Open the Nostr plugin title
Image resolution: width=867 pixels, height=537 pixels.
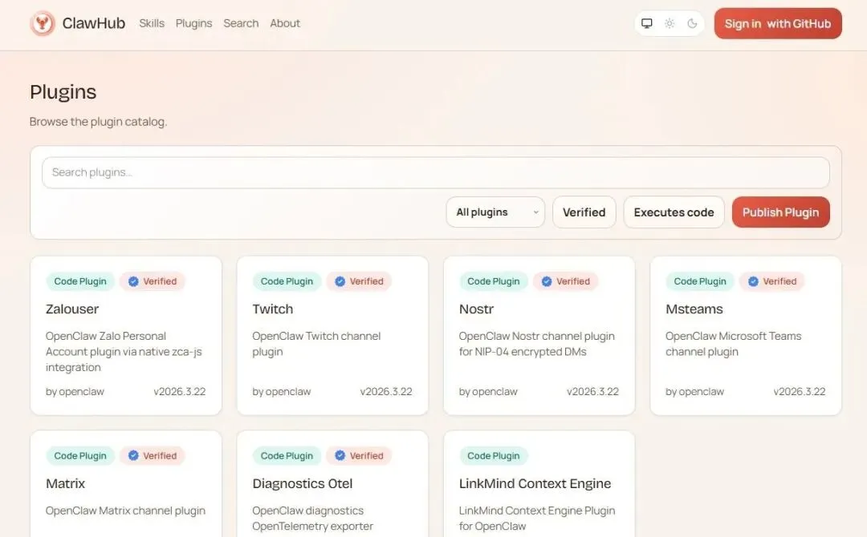tap(476, 309)
